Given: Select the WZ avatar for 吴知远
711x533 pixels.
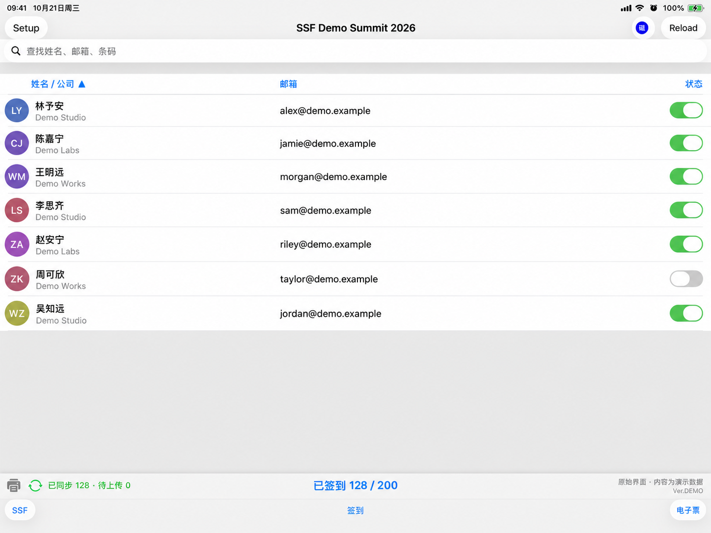Looking at the screenshot, I should (17, 313).
